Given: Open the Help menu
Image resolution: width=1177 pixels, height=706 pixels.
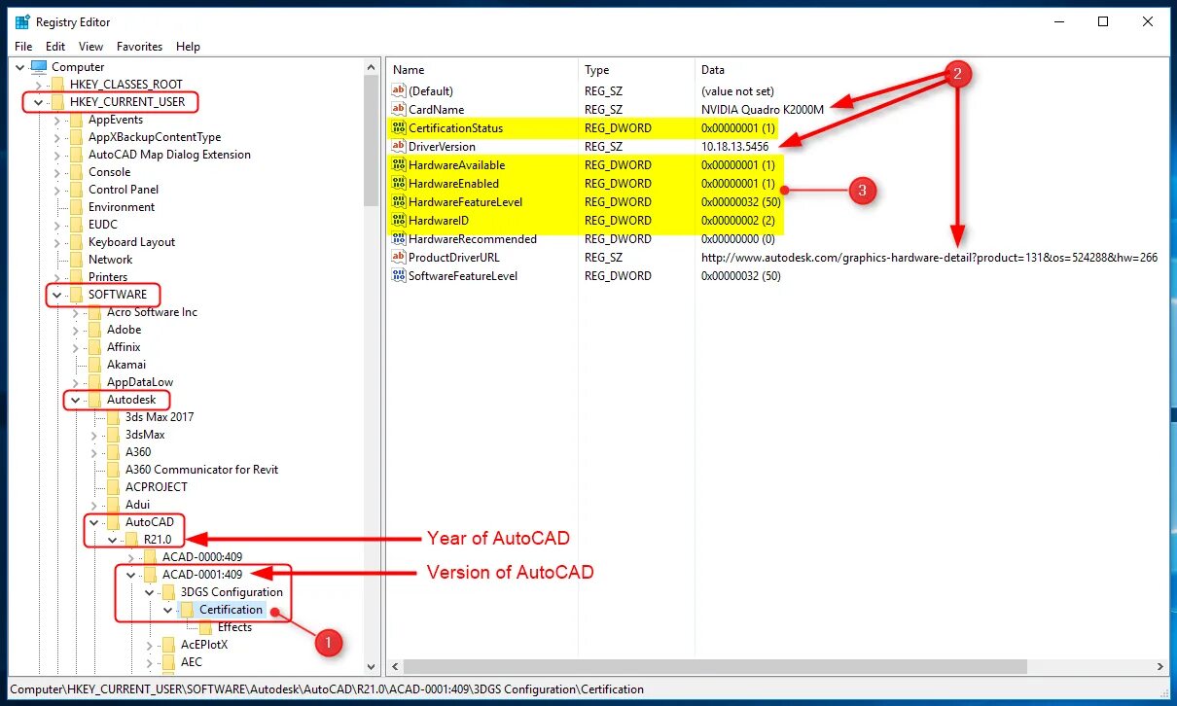Looking at the screenshot, I should pos(188,46).
